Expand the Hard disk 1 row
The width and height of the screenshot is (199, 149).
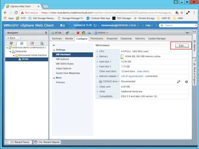pyautogui.click(x=97, y=62)
